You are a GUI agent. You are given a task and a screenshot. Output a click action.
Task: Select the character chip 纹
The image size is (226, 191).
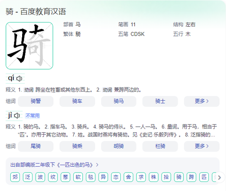[x=53, y=177]
